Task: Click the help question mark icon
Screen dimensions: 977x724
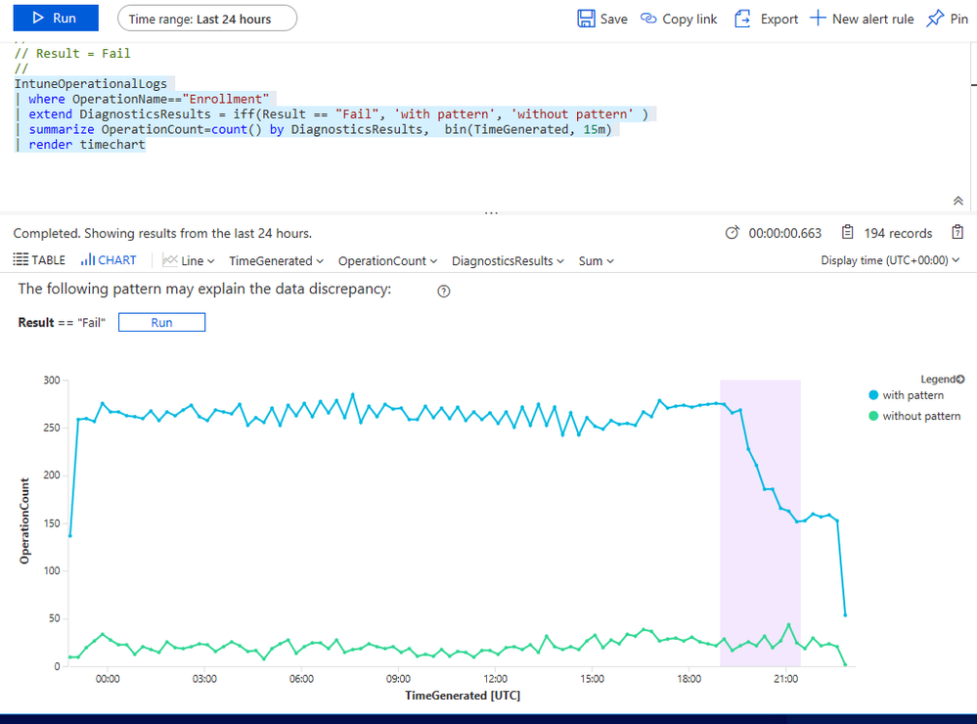Action: (x=444, y=292)
